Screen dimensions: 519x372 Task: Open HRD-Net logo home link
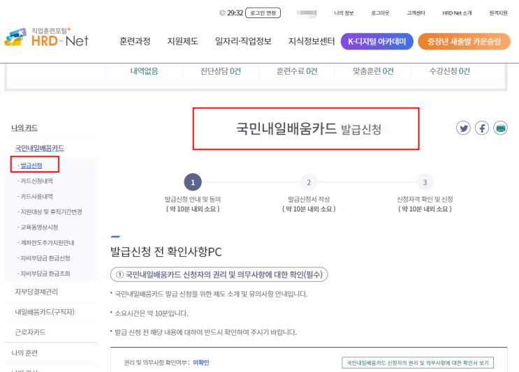[46, 38]
